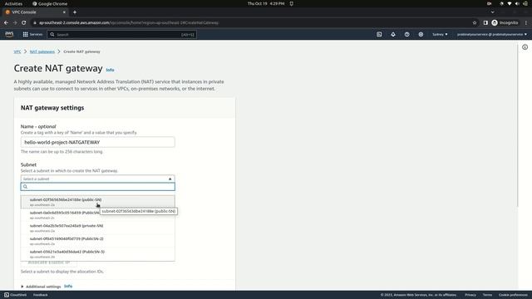
Task: Close the VPC Console tab
Action: point(64,12)
